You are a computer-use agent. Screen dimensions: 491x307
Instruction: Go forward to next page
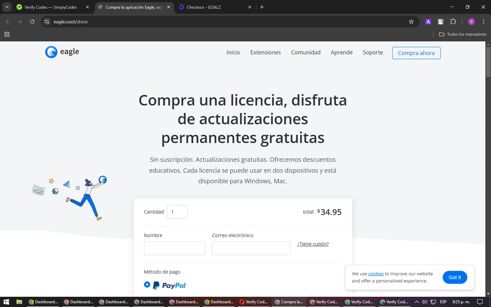(20, 22)
